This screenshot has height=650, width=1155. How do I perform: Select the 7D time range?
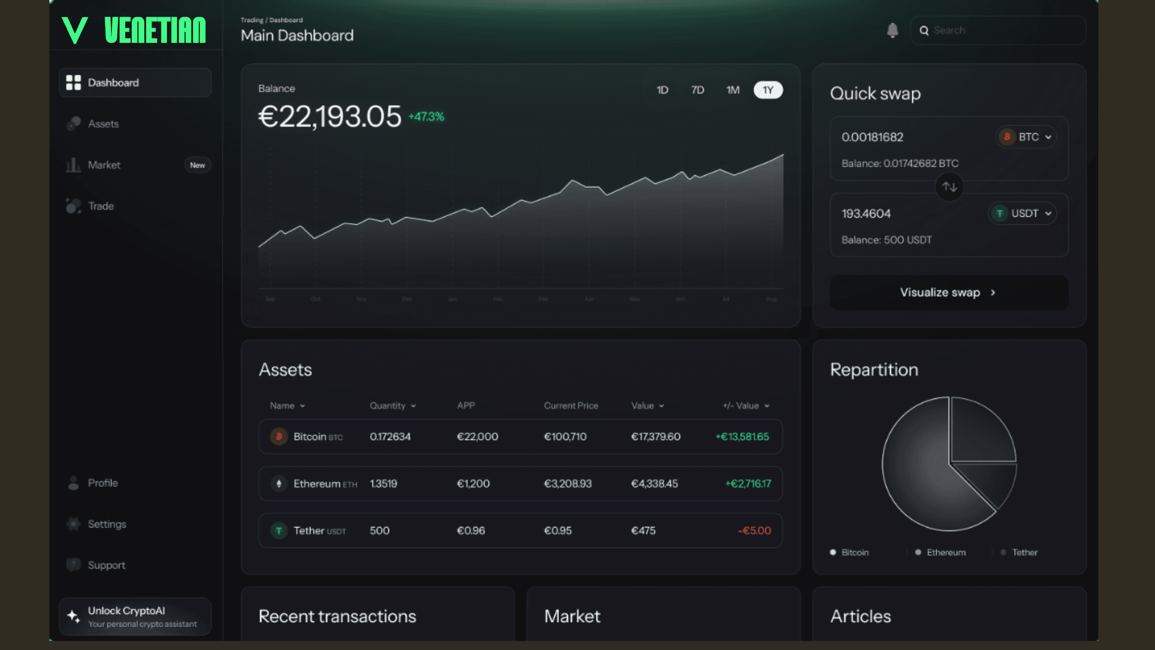coord(697,90)
